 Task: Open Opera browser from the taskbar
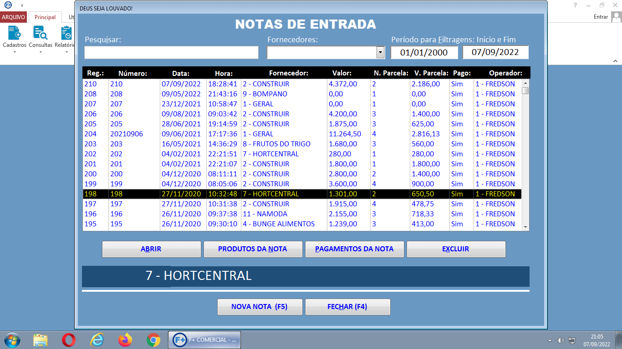(69, 339)
